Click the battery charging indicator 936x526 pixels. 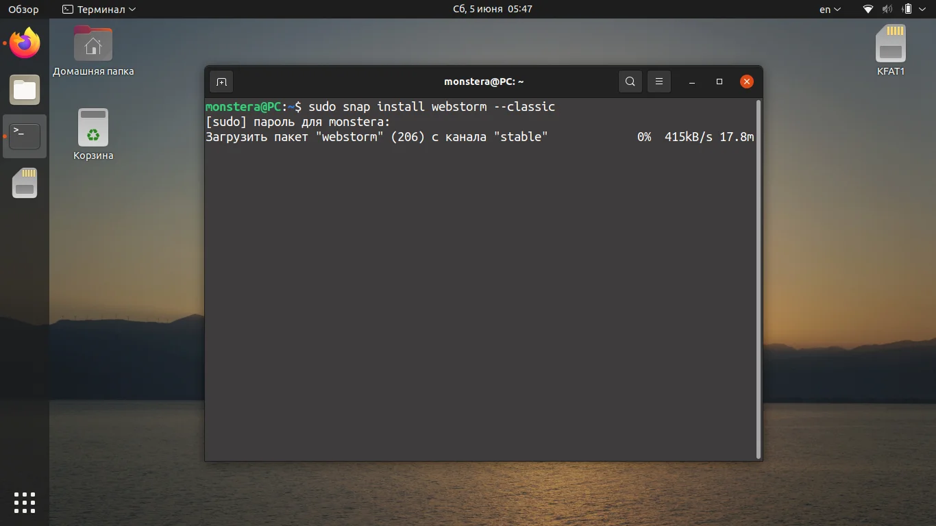[906, 9]
